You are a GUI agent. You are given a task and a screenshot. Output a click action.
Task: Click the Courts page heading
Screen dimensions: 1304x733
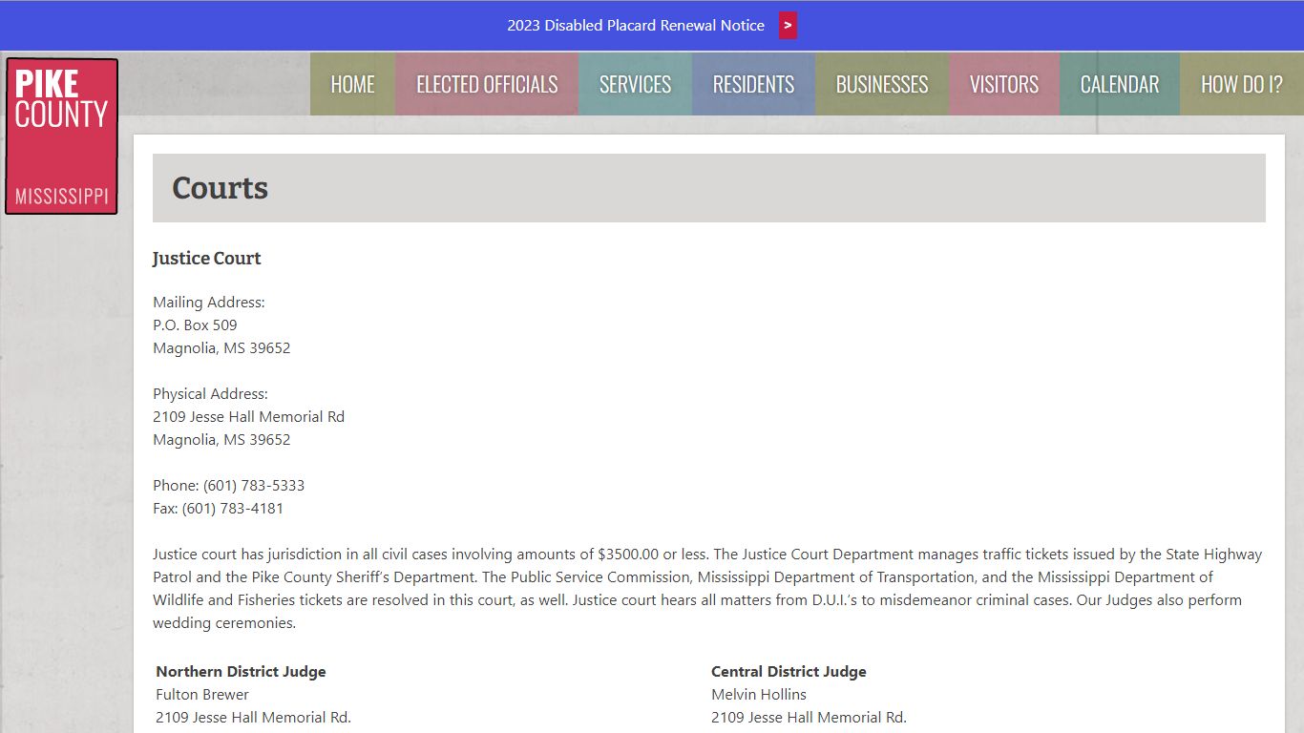(x=220, y=188)
